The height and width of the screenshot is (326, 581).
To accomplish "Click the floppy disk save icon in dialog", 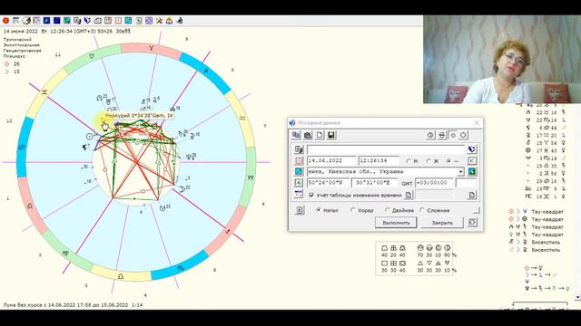I will [331, 135].
